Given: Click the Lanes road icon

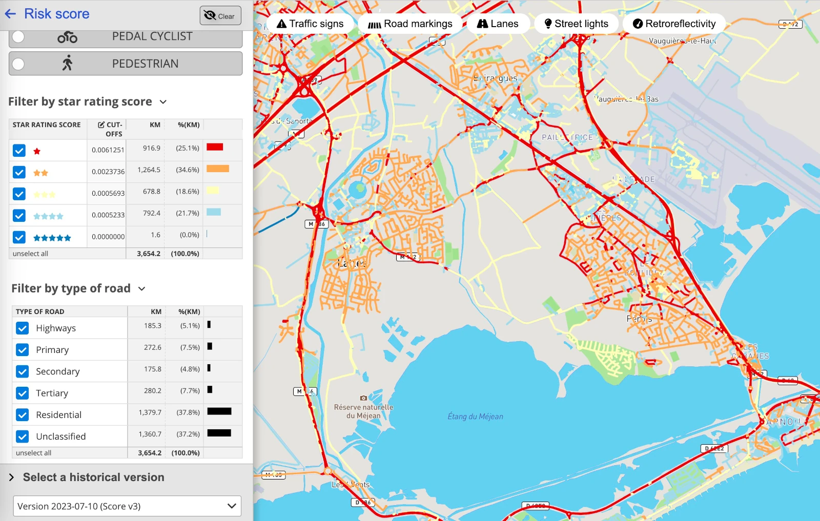Looking at the screenshot, I should [482, 24].
